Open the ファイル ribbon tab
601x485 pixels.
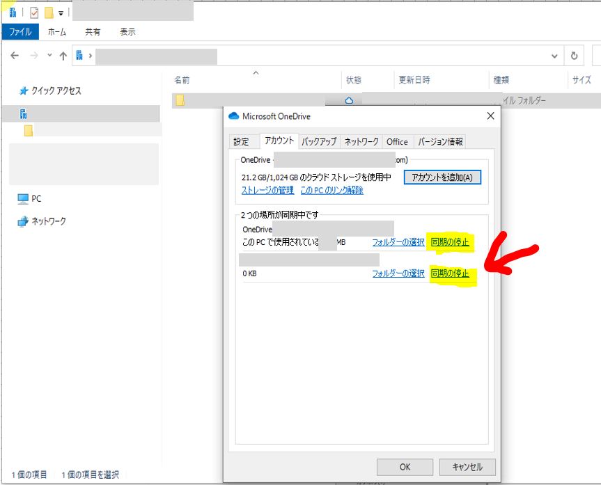coord(20,32)
